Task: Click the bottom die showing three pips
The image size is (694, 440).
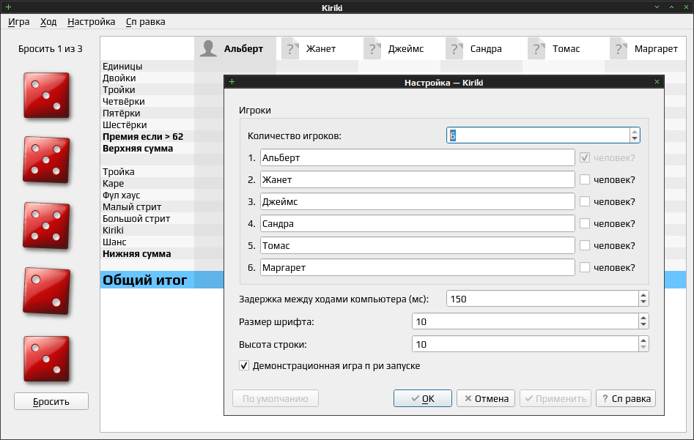Action: [x=46, y=359]
